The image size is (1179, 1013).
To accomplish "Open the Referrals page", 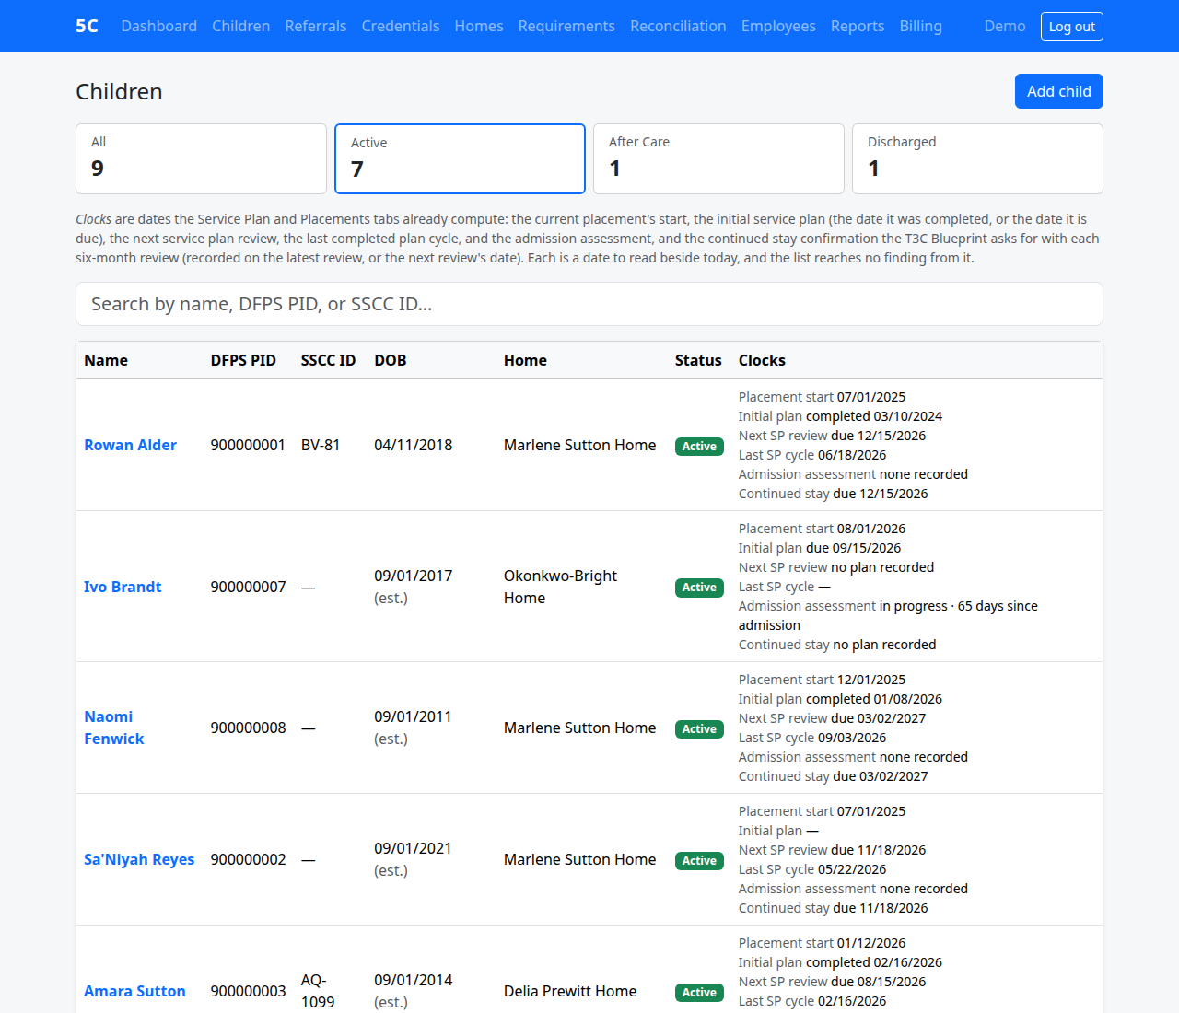I will (316, 26).
